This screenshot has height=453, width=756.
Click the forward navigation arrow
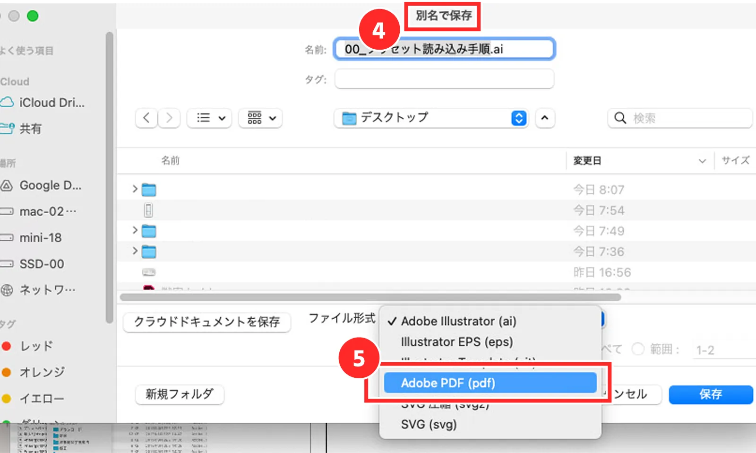169,118
